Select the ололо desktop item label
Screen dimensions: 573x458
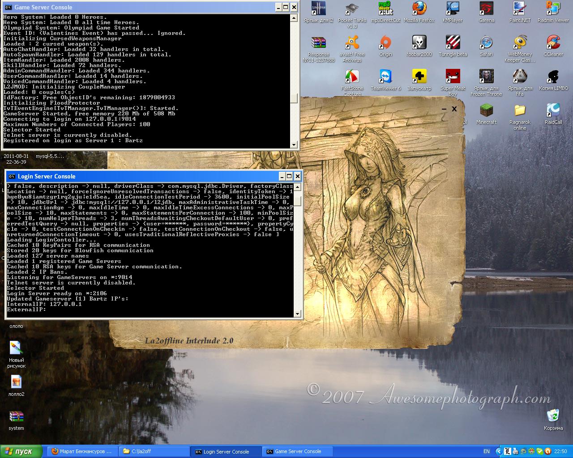tap(16, 326)
